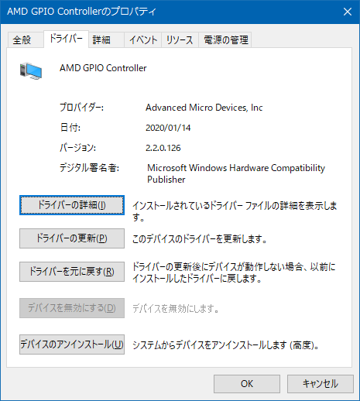Click the version value 2.2.0.126
This screenshot has width=360, height=401.
(x=163, y=148)
